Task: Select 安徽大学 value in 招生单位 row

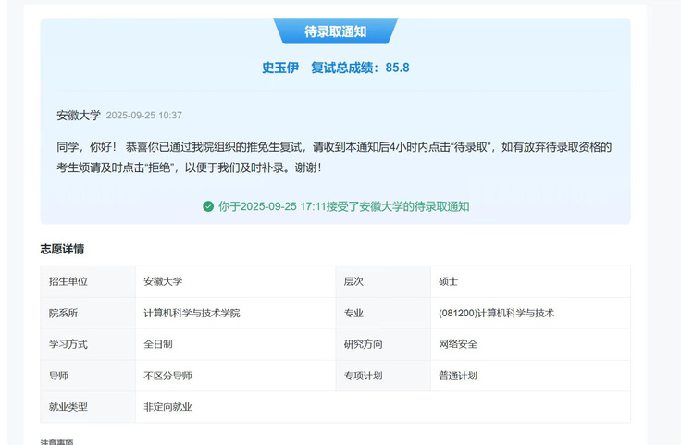Action: (163, 281)
